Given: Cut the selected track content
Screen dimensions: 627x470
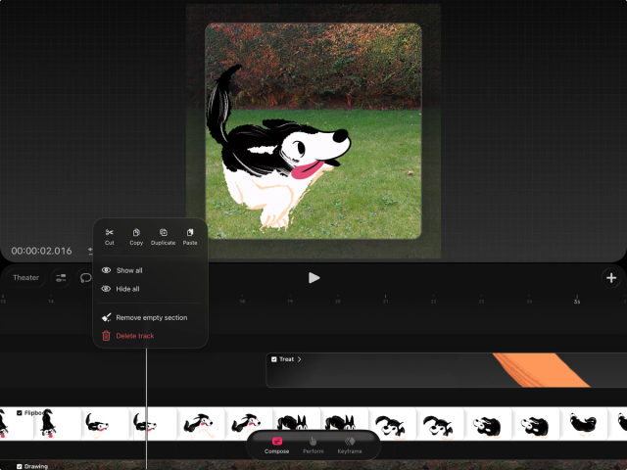Looking at the screenshot, I should 109,237.
